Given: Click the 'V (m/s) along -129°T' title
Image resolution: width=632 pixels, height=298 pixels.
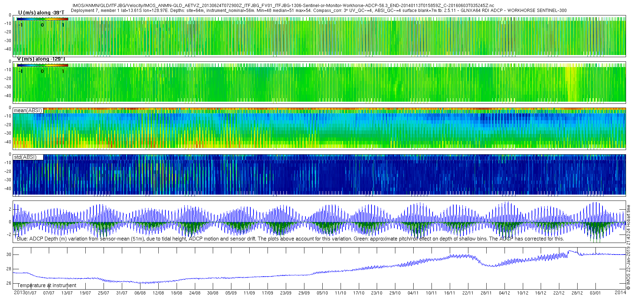Looking at the screenshot, I should click(41, 59).
